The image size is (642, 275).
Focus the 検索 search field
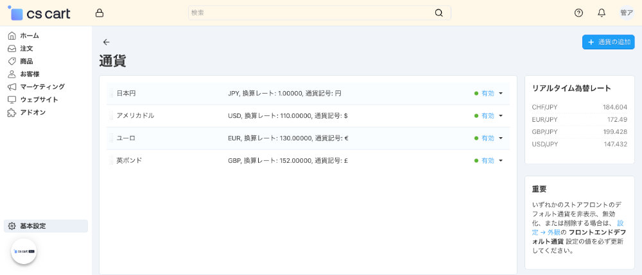(x=311, y=13)
